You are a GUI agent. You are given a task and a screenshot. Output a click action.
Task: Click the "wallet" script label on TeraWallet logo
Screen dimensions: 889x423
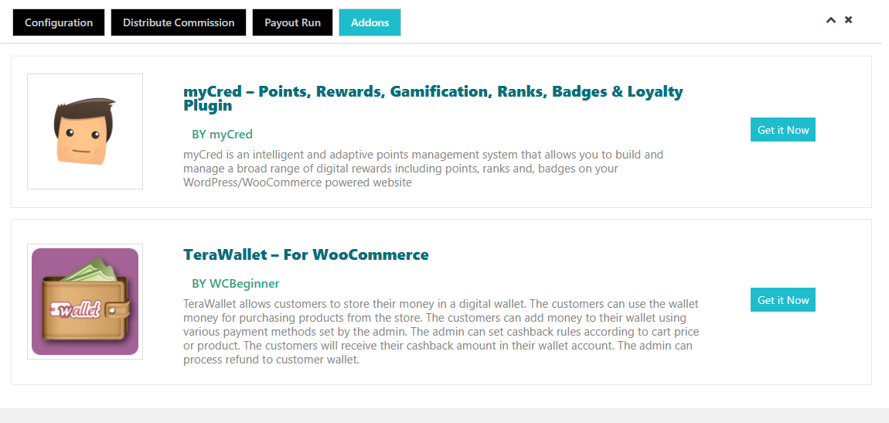point(76,310)
